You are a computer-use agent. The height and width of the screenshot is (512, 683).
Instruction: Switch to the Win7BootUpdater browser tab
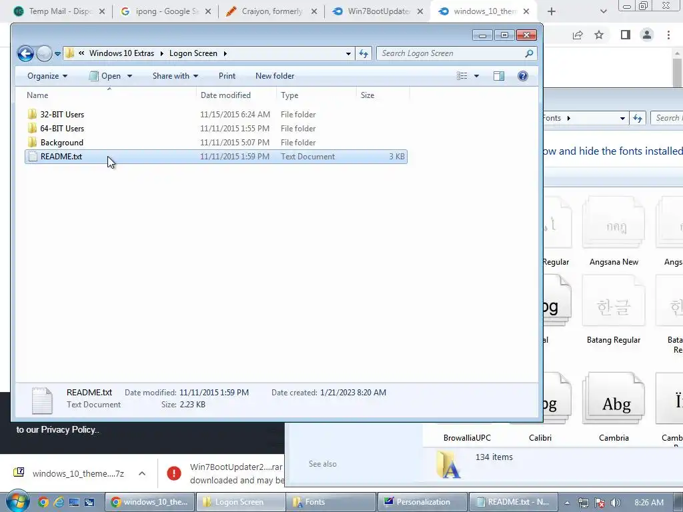click(378, 11)
